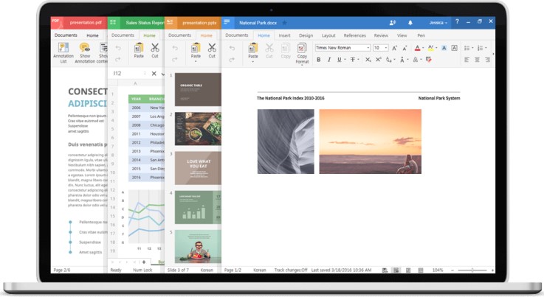
Task: Open Annotation List in the PDF window
Action: point(63,52)
